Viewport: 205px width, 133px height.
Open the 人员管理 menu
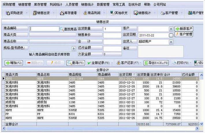(x=72, y=5)
